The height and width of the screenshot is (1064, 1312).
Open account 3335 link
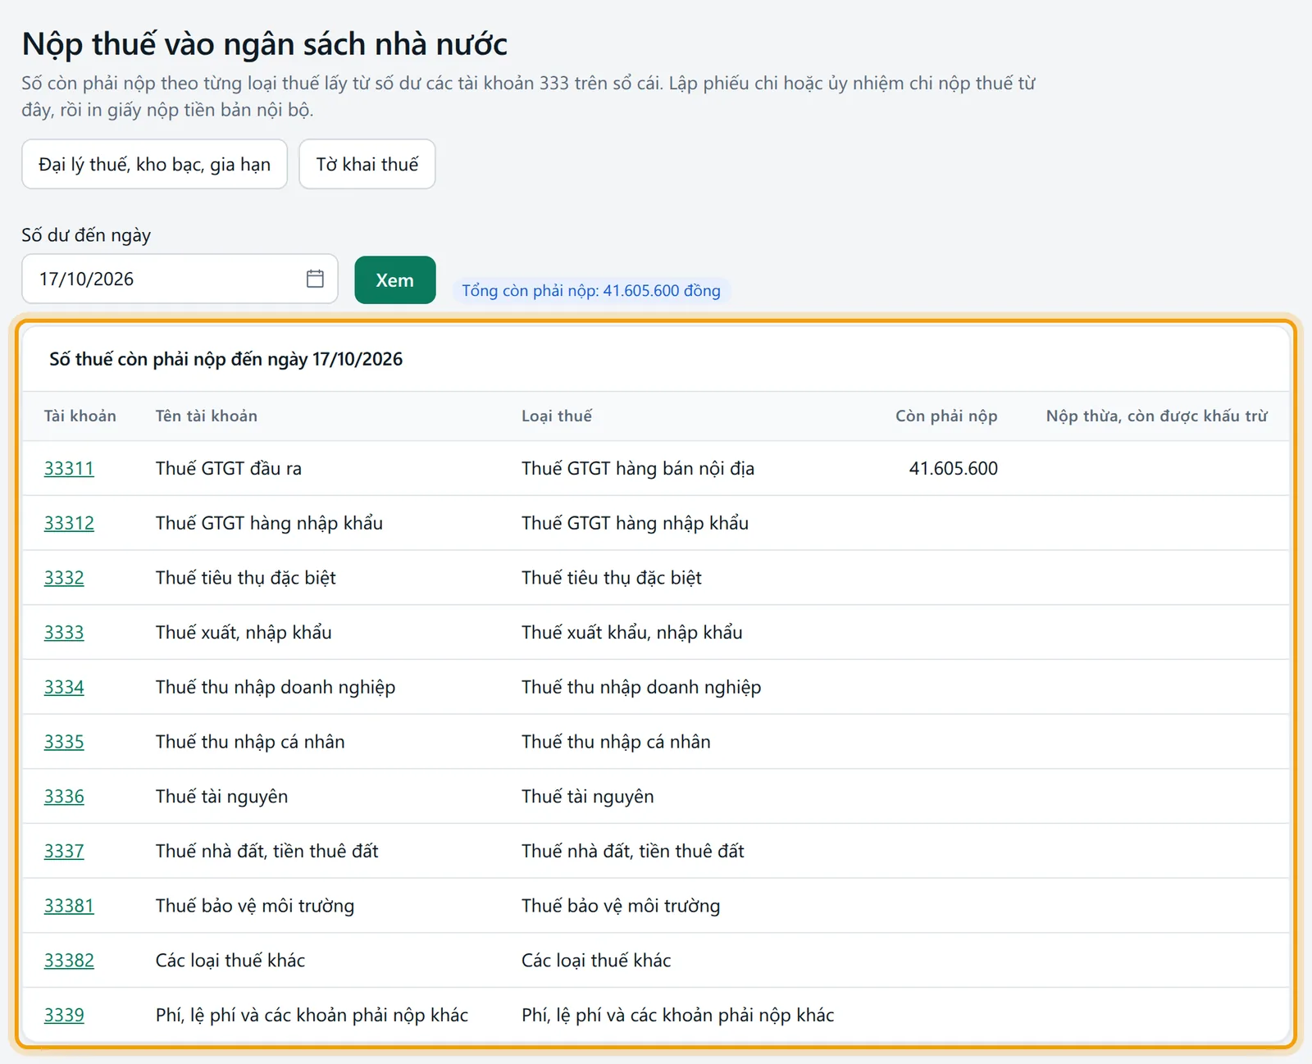[x=64, y=742]
